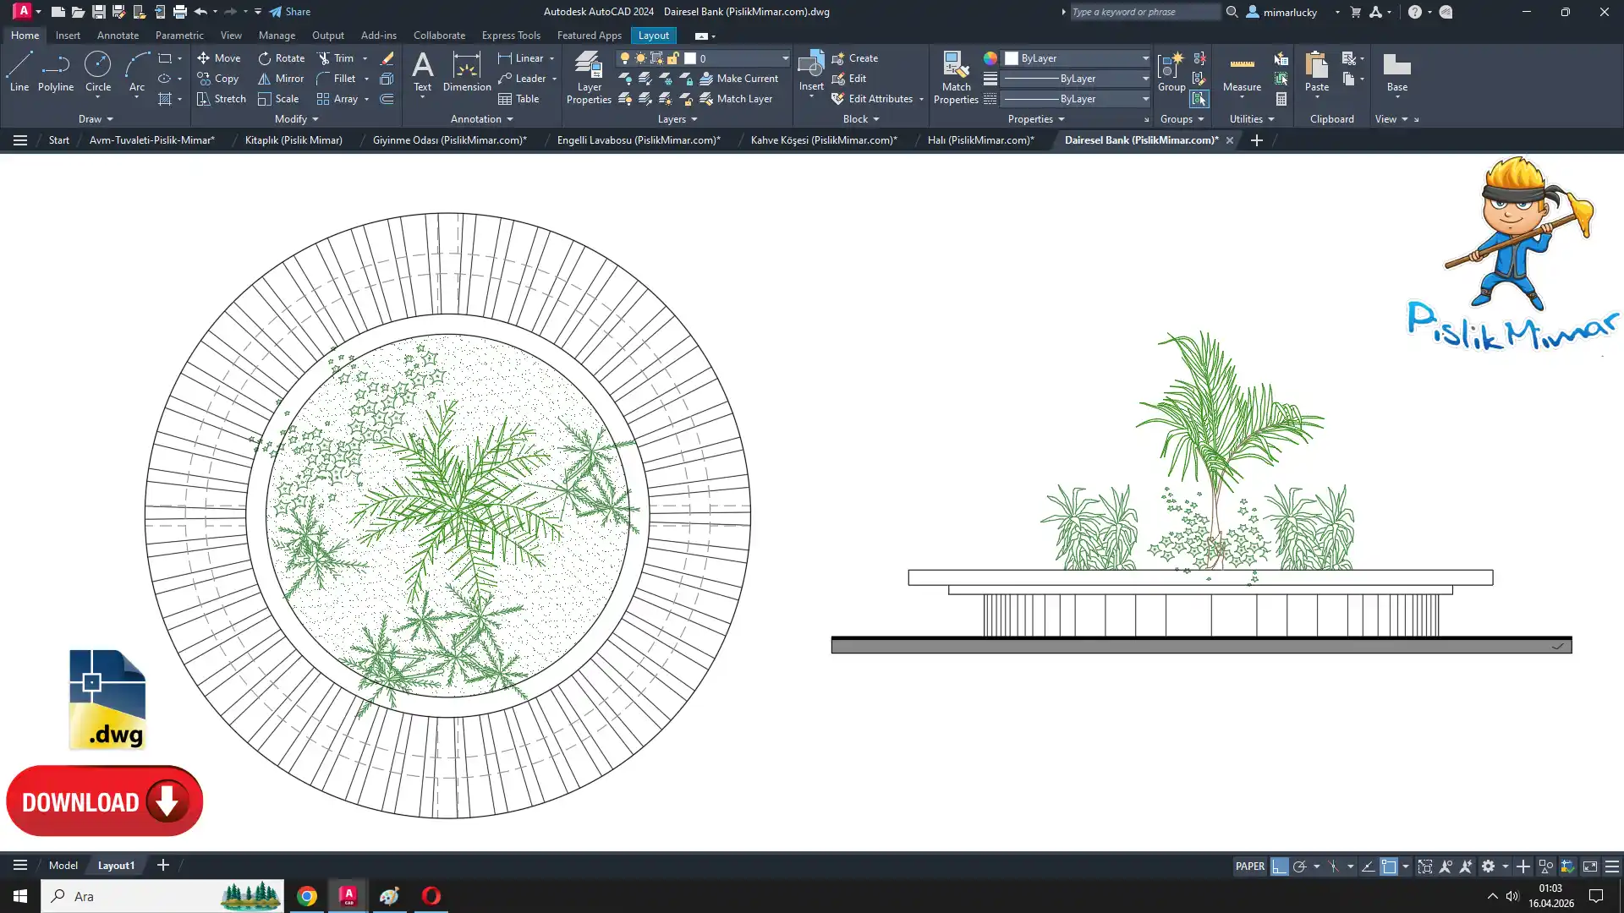Expand the Draw panel options
Image resolution: width=1624 pixels, height=913 pixels.
96,119
